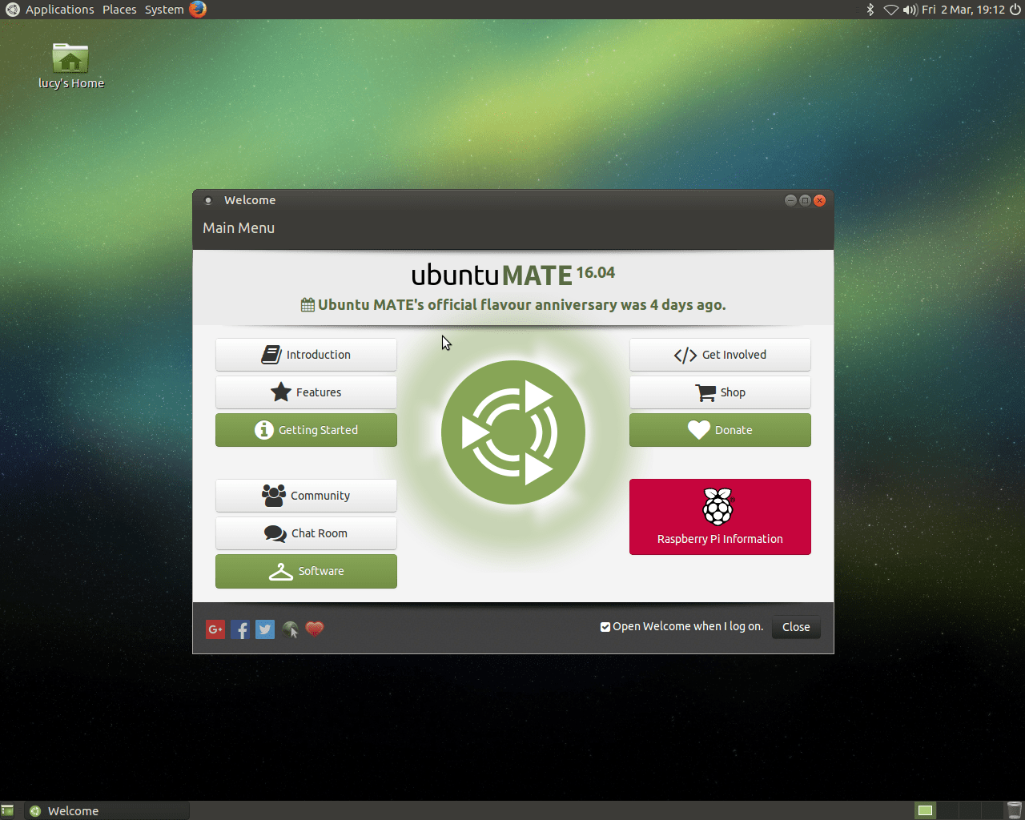Click the Get Involved button
Screen dimensions: 1025x820
[720, 355]
